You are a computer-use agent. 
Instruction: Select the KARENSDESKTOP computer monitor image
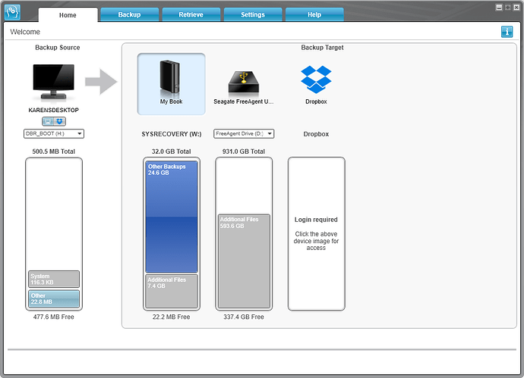click(53, 82)
